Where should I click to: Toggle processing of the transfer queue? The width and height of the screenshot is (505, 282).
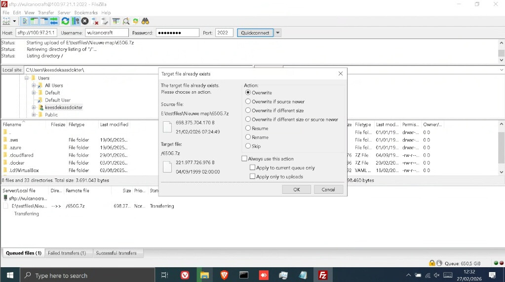(75, 21)
